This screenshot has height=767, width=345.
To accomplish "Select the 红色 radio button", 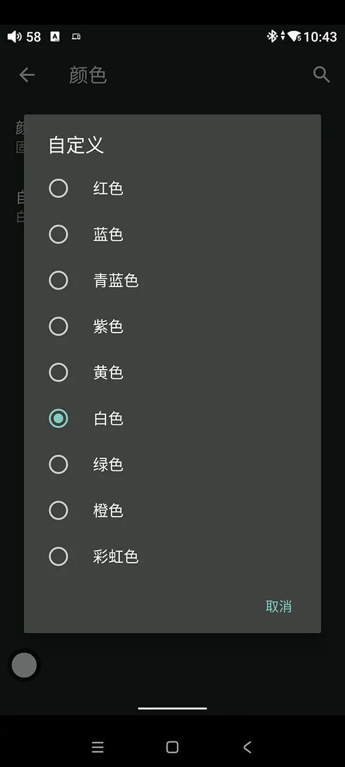I will [x=59, y=188].
